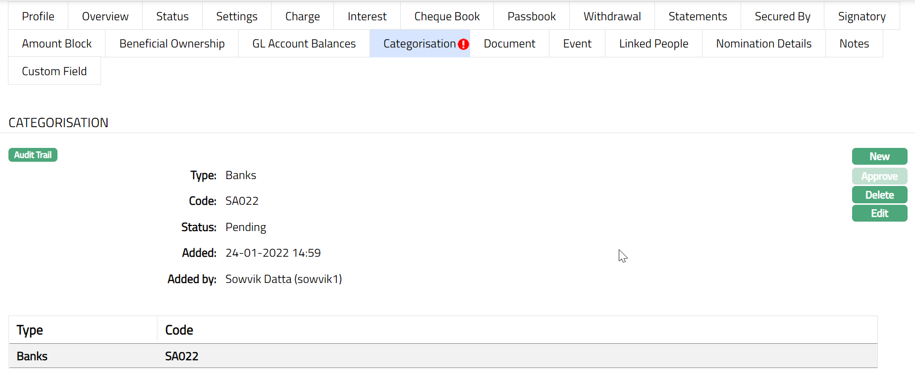This screenshot has width=915, height=370.
Task: View GL Account Balances tab
Action: (x=304, y=44)
